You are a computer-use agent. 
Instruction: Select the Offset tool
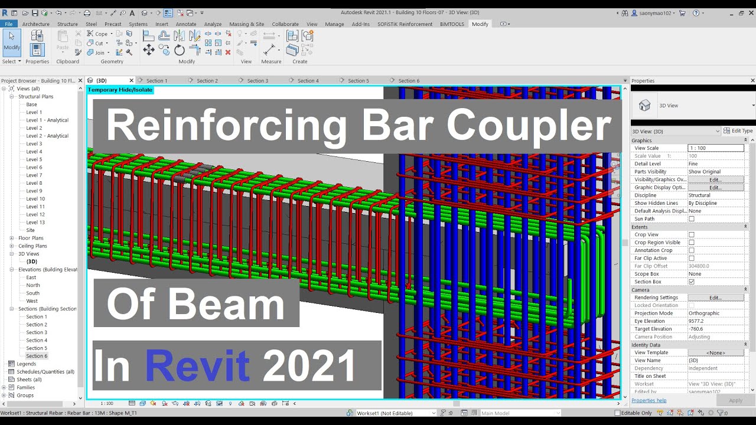click(164, 36)
